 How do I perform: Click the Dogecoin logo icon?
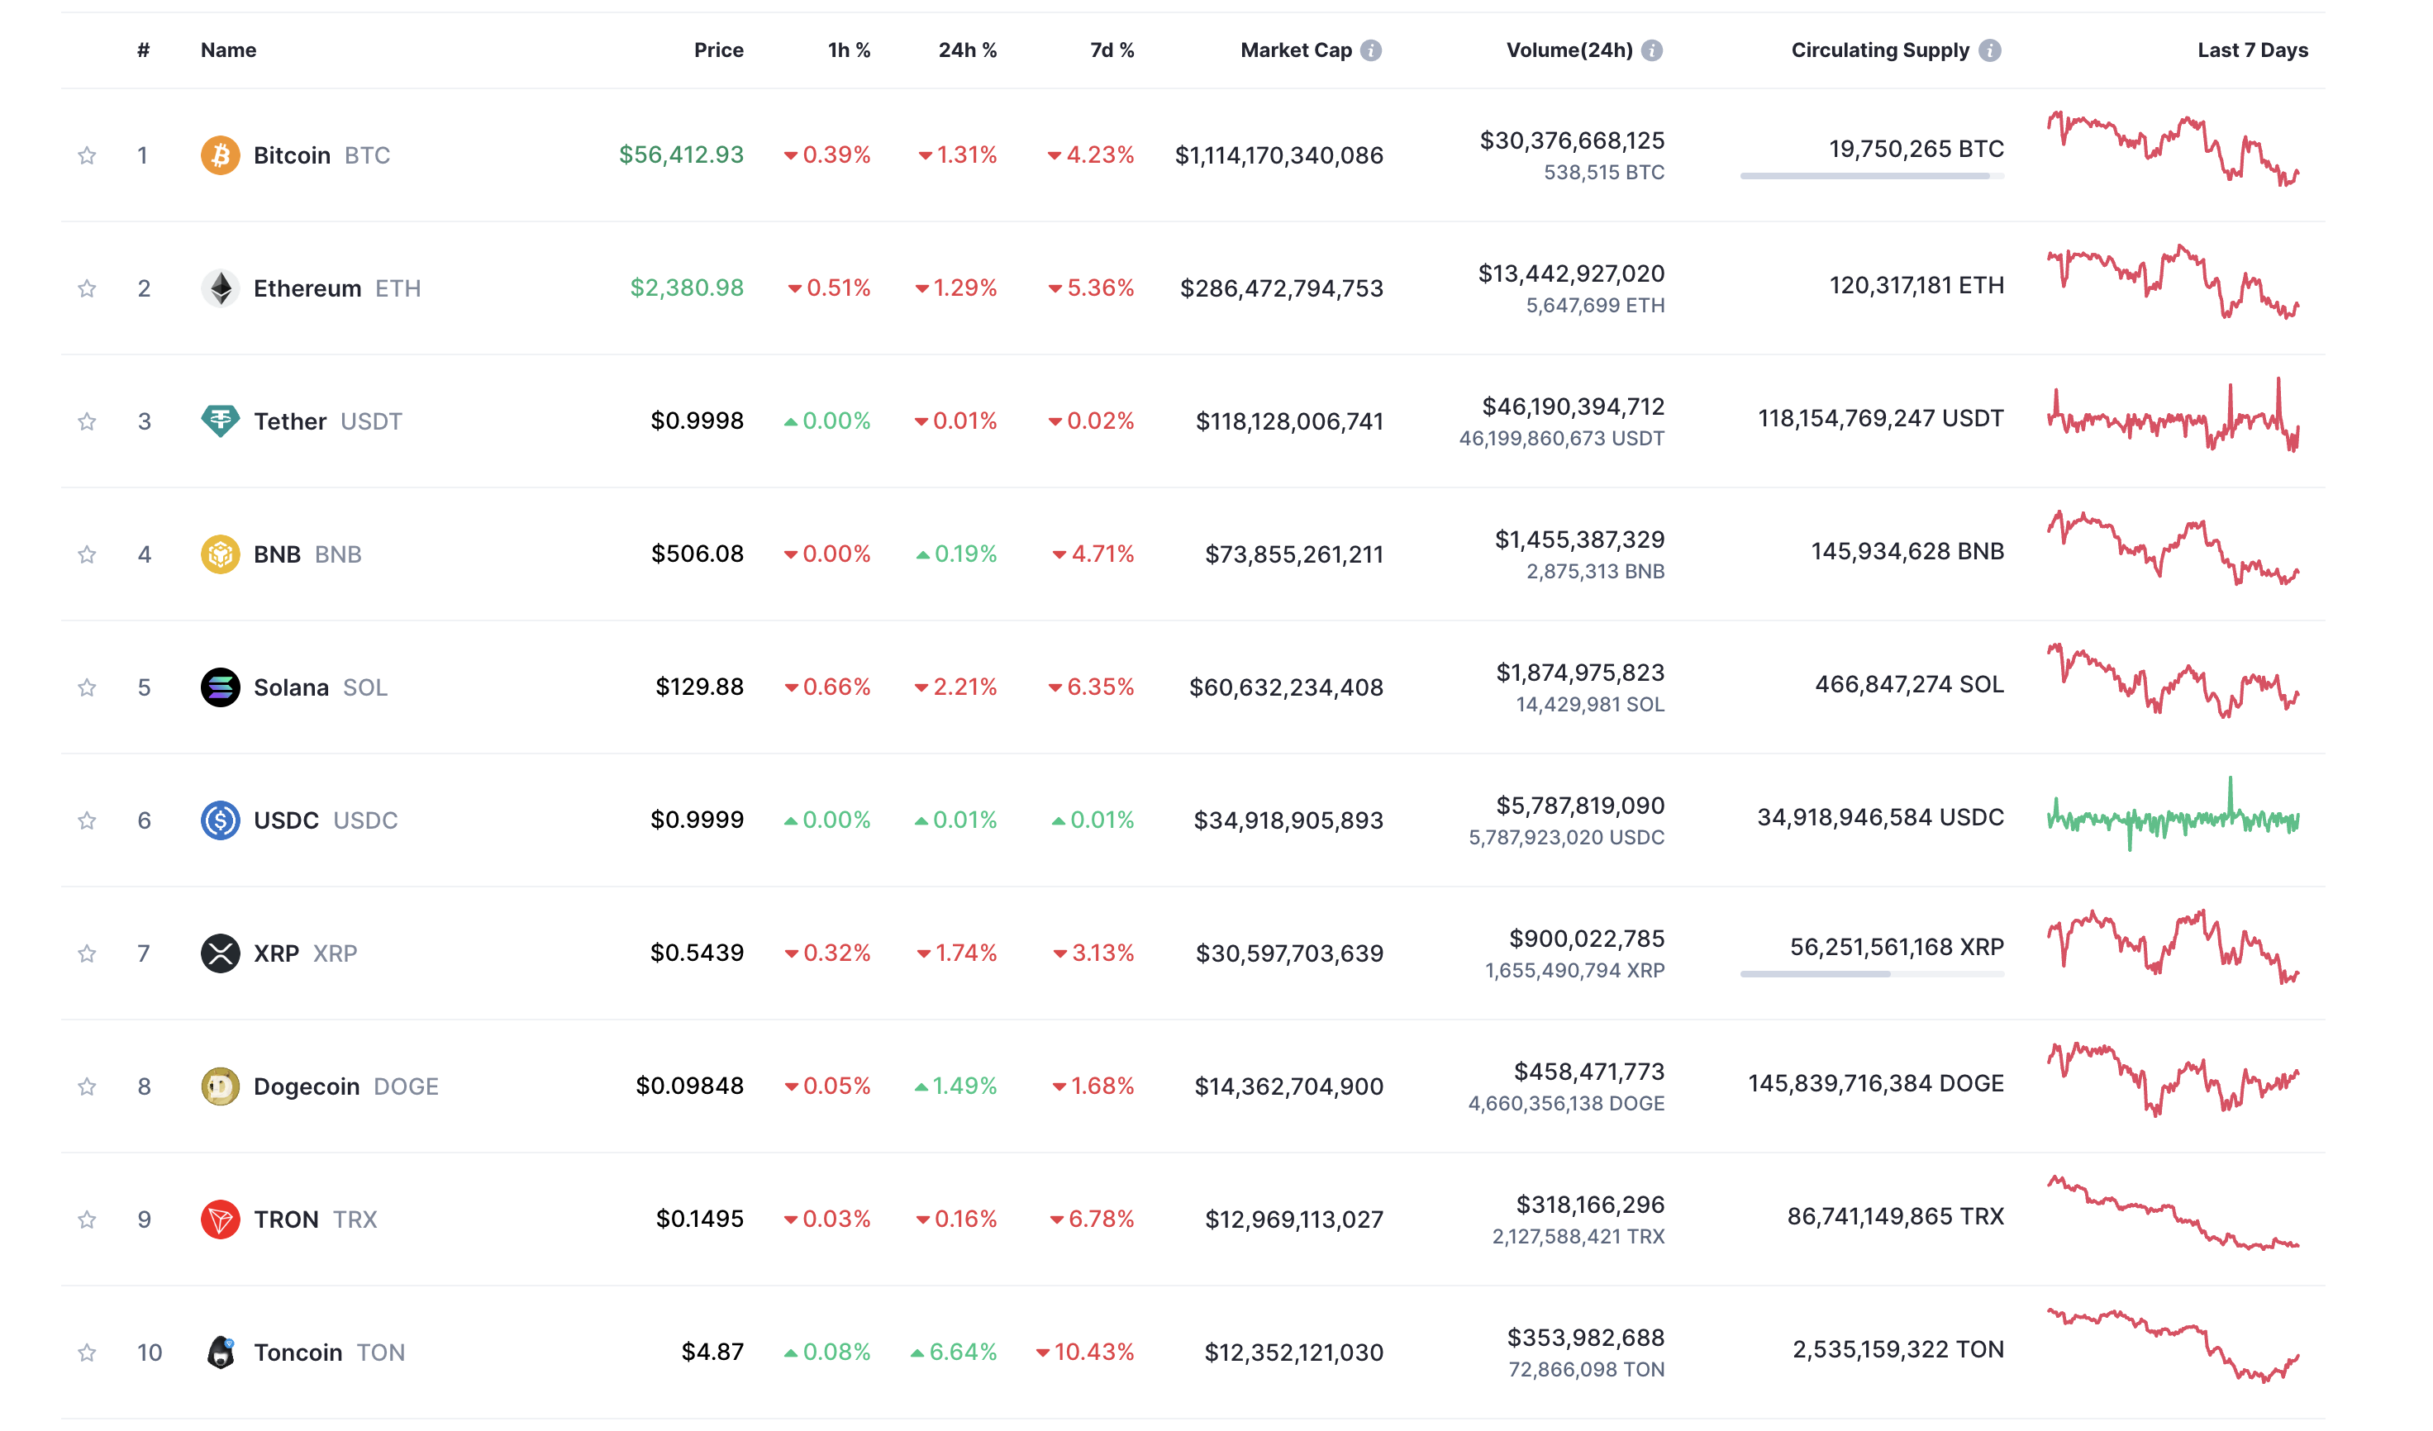point(220,1086)
